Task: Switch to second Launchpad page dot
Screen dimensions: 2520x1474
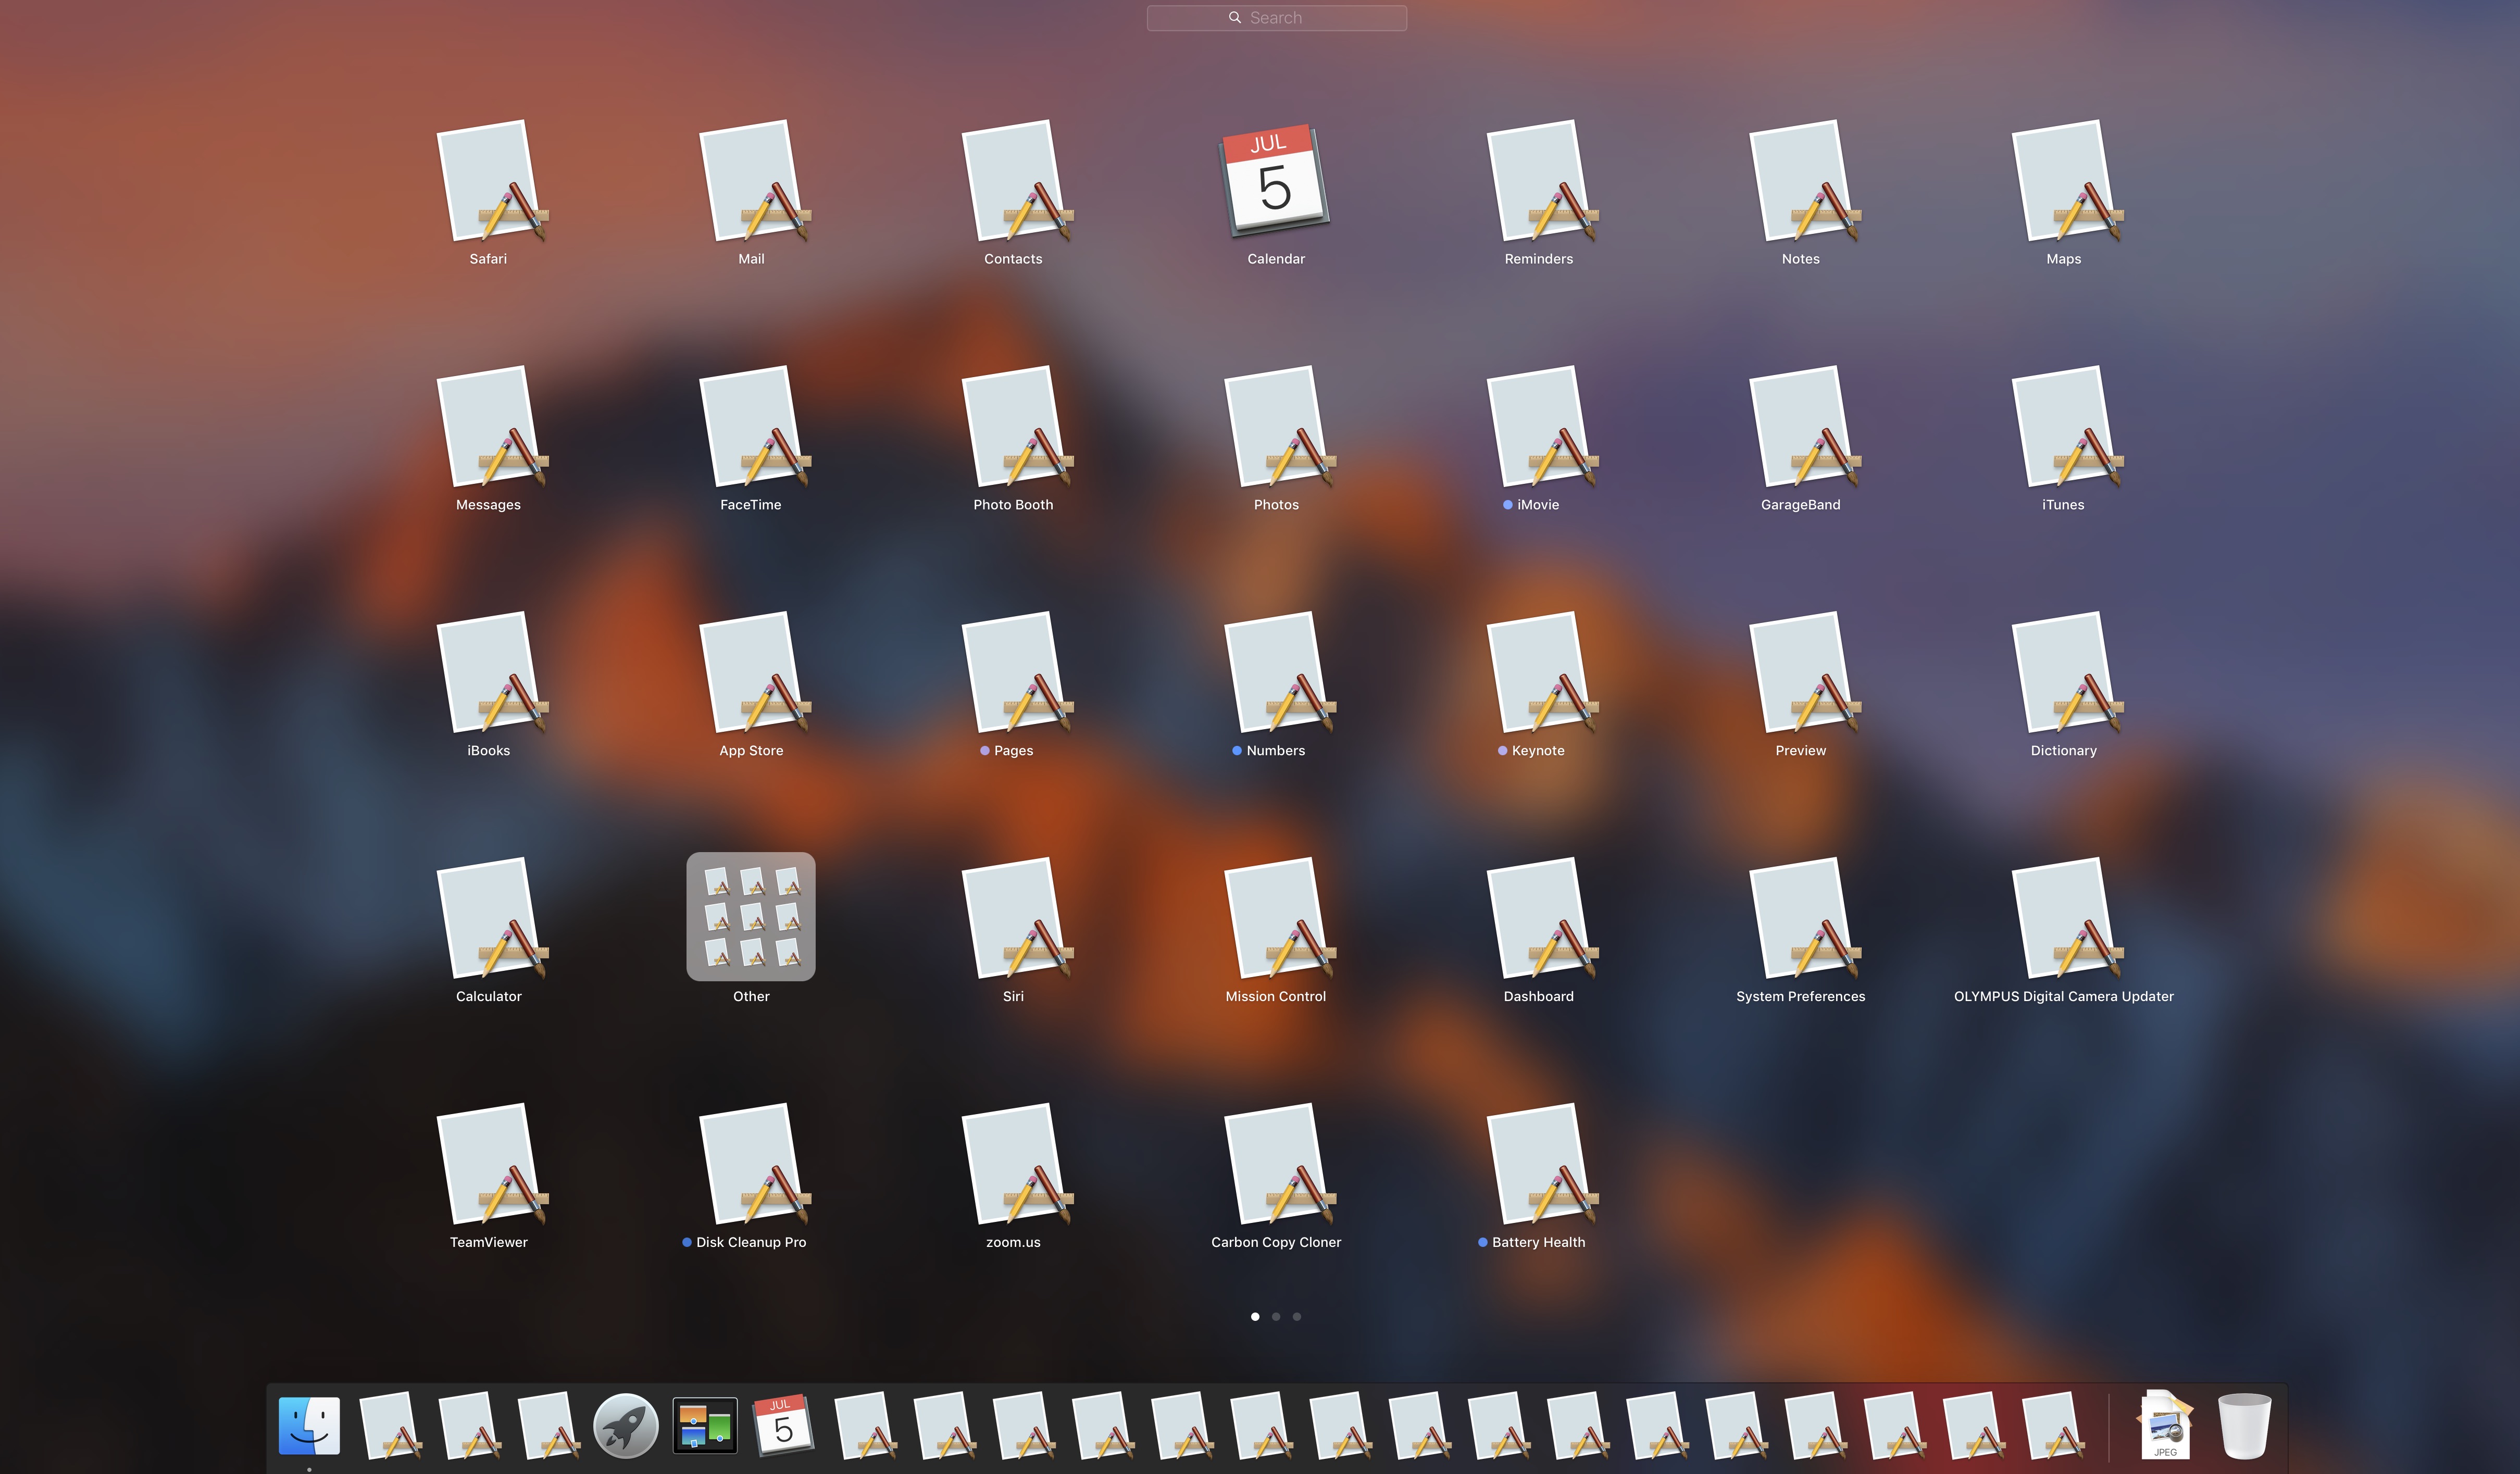Action: click(x=1276, y=1317)
